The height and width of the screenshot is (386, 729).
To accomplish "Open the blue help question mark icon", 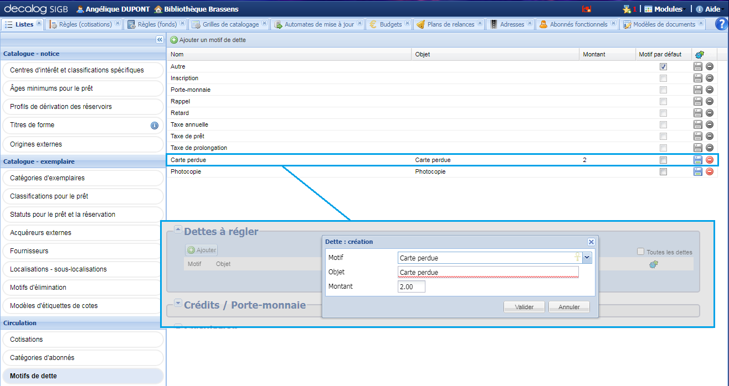I will pos(721,24).
